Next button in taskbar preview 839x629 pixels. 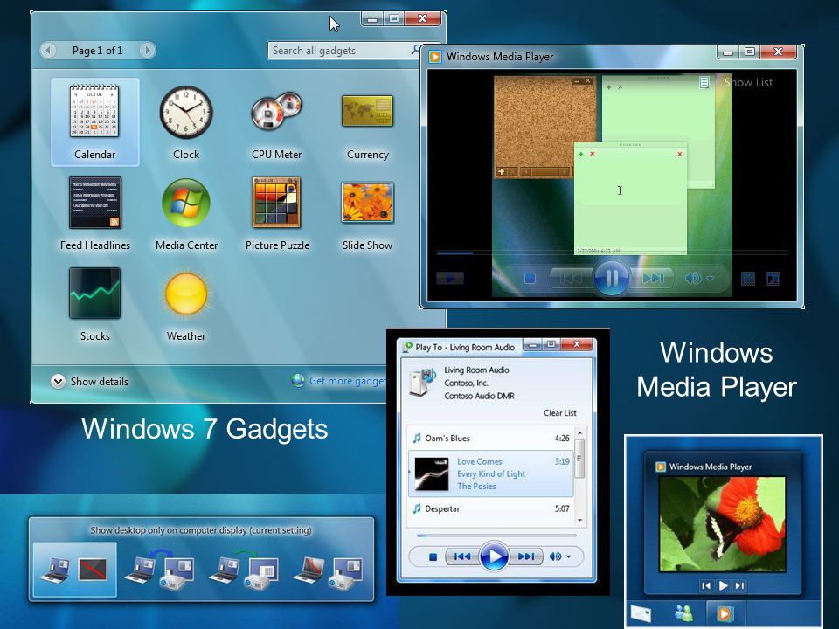(740, 586)
